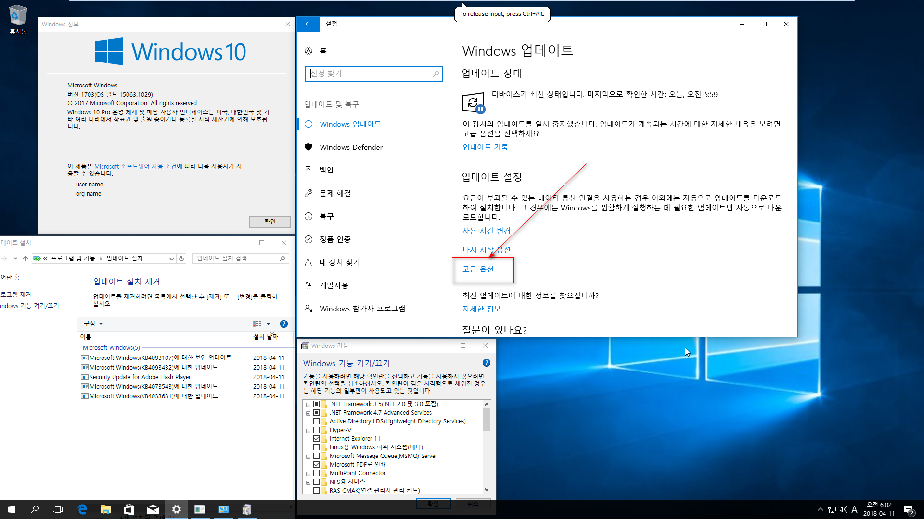The image size is (924, 519).
Task: Click Windows 기능 켜기/끄기 left link
Action: tap(29, 306)
